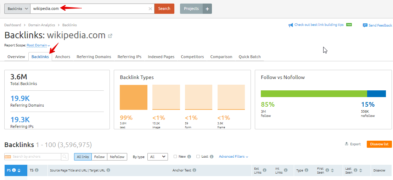Click the Disavow list button
The image size is (393, 180).
point(379,144)
